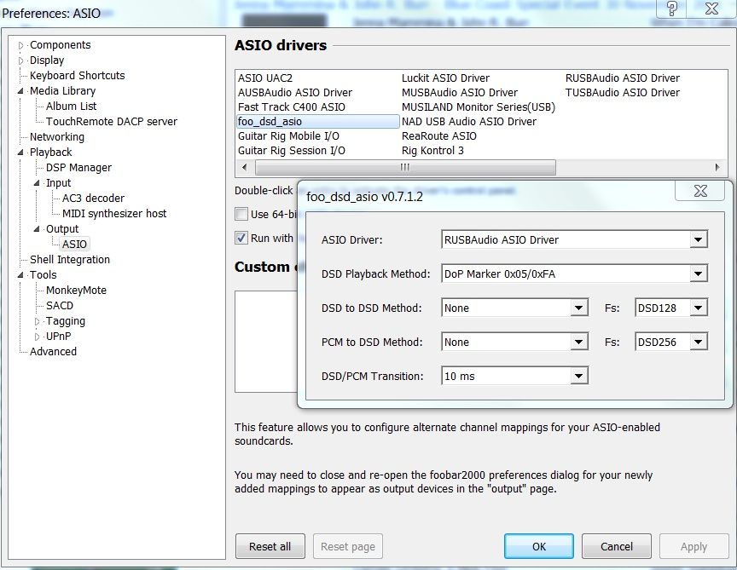Open the DSP Manager page
Image resolution: width=737 pixels, height=570 pixels.
(78, 168)
